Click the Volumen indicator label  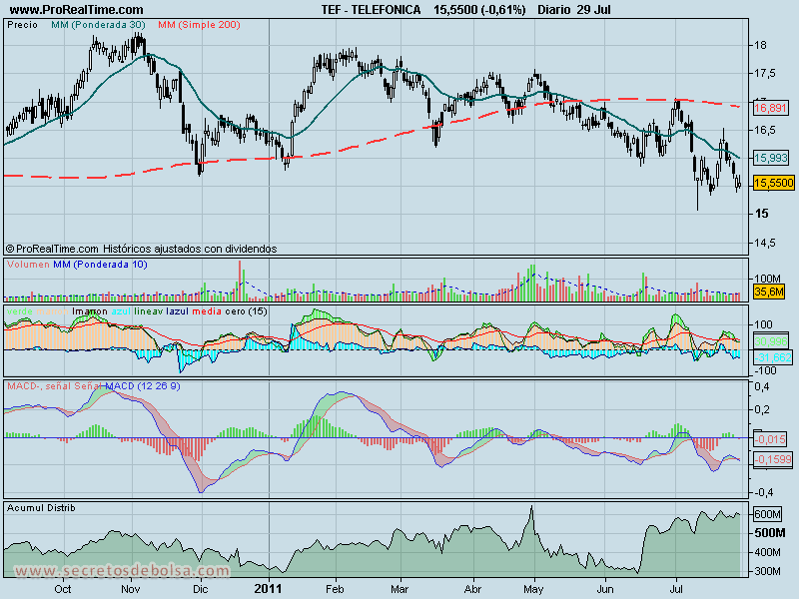(29, 265)
